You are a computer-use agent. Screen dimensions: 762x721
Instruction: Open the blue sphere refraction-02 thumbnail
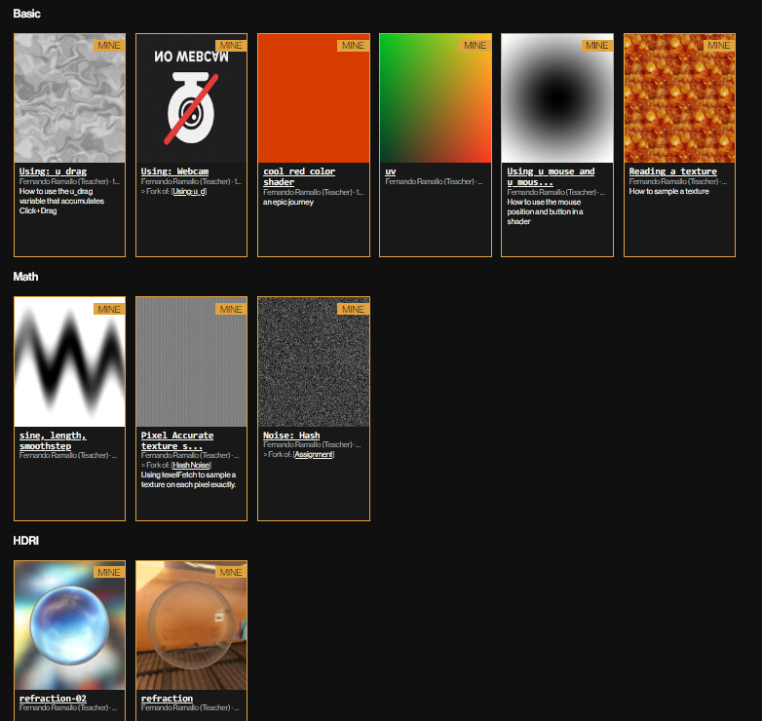coord(69,626)
